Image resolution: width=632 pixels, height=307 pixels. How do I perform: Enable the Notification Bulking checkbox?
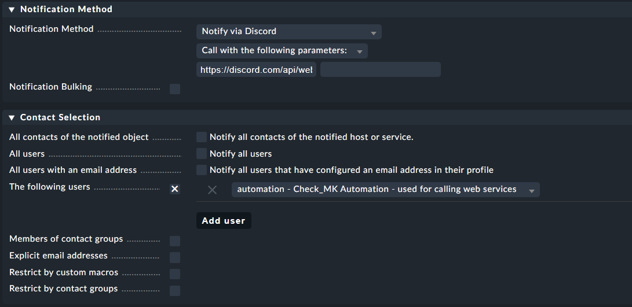[x=175, y=89]
